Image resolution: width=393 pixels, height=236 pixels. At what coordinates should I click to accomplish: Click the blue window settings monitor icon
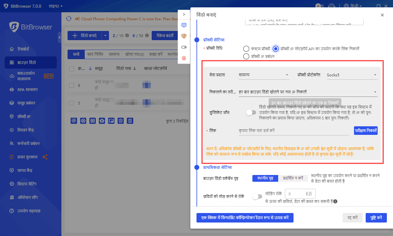(184, 25)
